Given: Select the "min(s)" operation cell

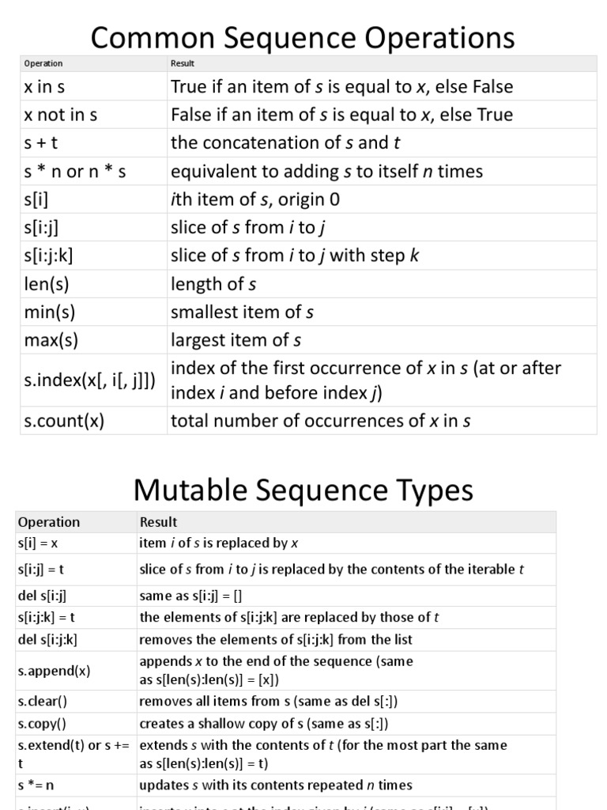Looking at the screenshot, I should tap(50, 312).
